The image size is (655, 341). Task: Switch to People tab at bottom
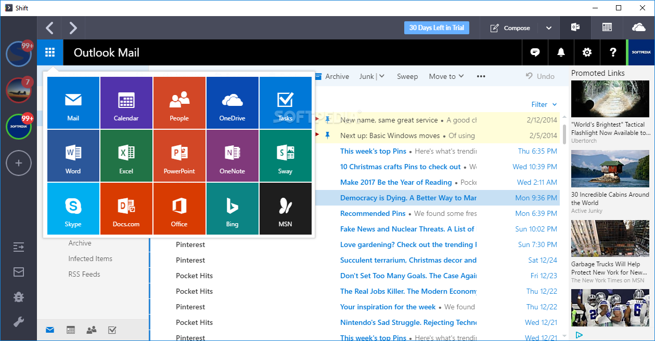[92, 330]
